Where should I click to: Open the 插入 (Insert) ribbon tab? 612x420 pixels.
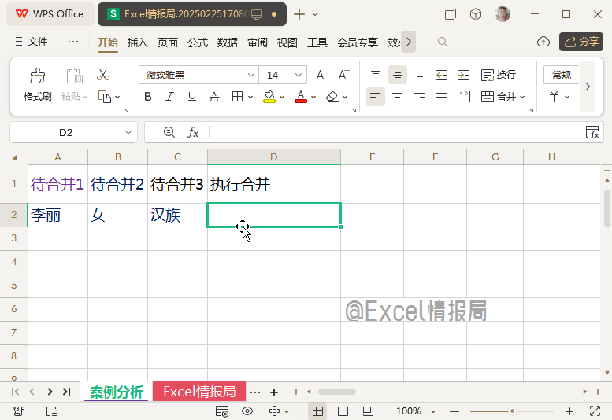pyautogui.click(x=138, y=42)
